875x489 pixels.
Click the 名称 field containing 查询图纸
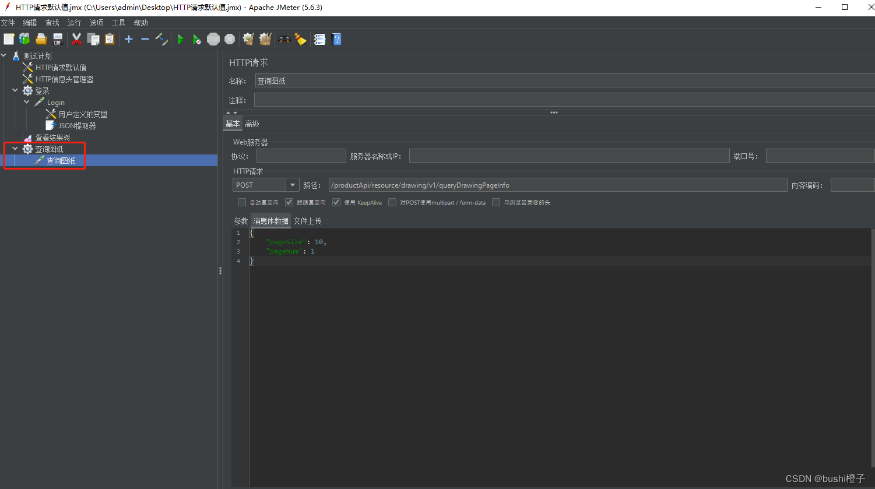(x=565, y=81)
